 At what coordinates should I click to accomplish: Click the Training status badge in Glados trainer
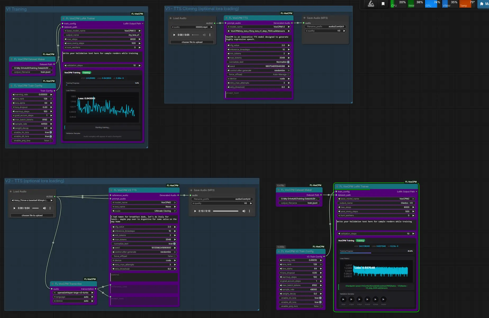point(360,241)
